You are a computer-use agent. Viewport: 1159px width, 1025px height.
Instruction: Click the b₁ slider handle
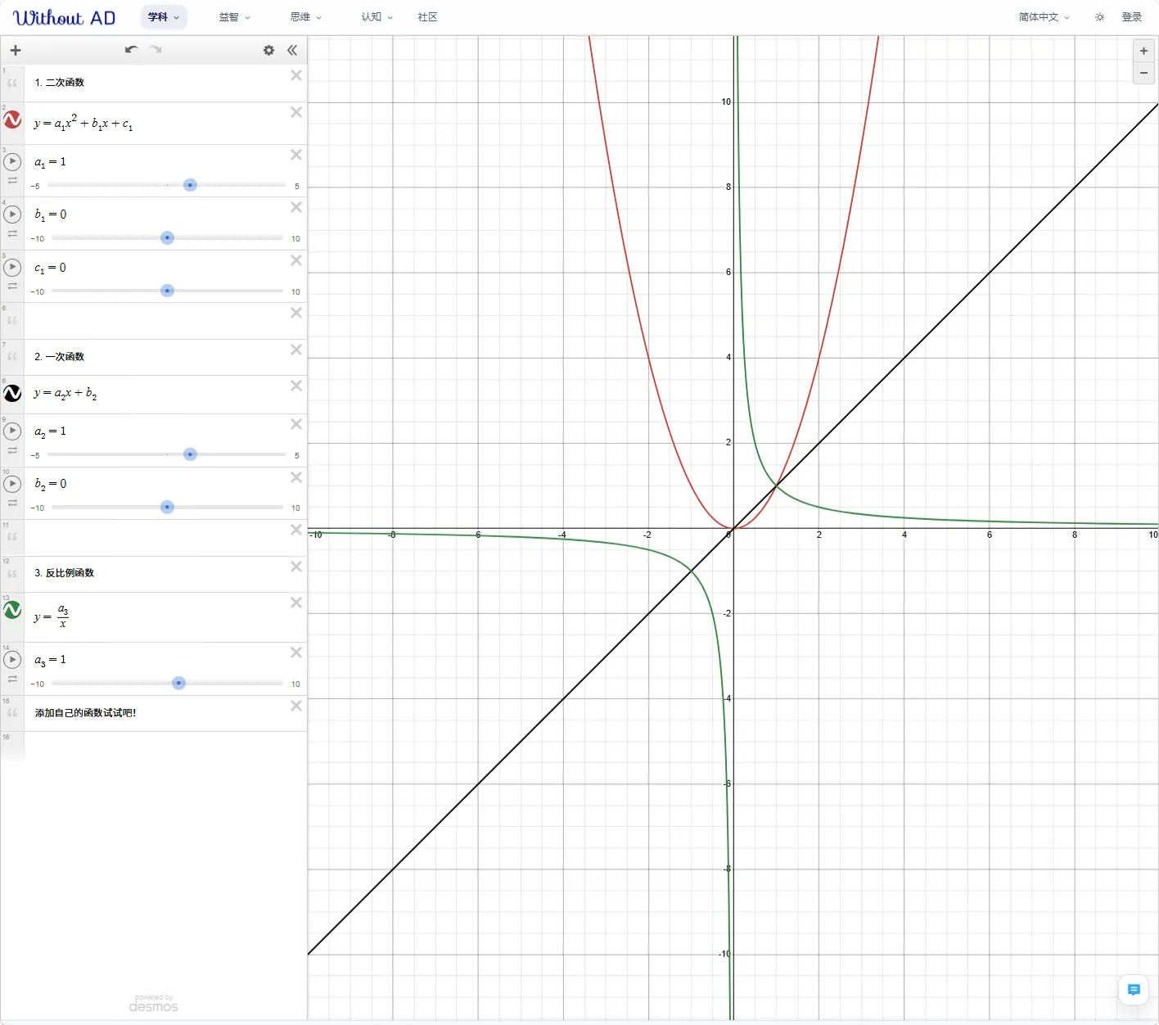point(168,238)
